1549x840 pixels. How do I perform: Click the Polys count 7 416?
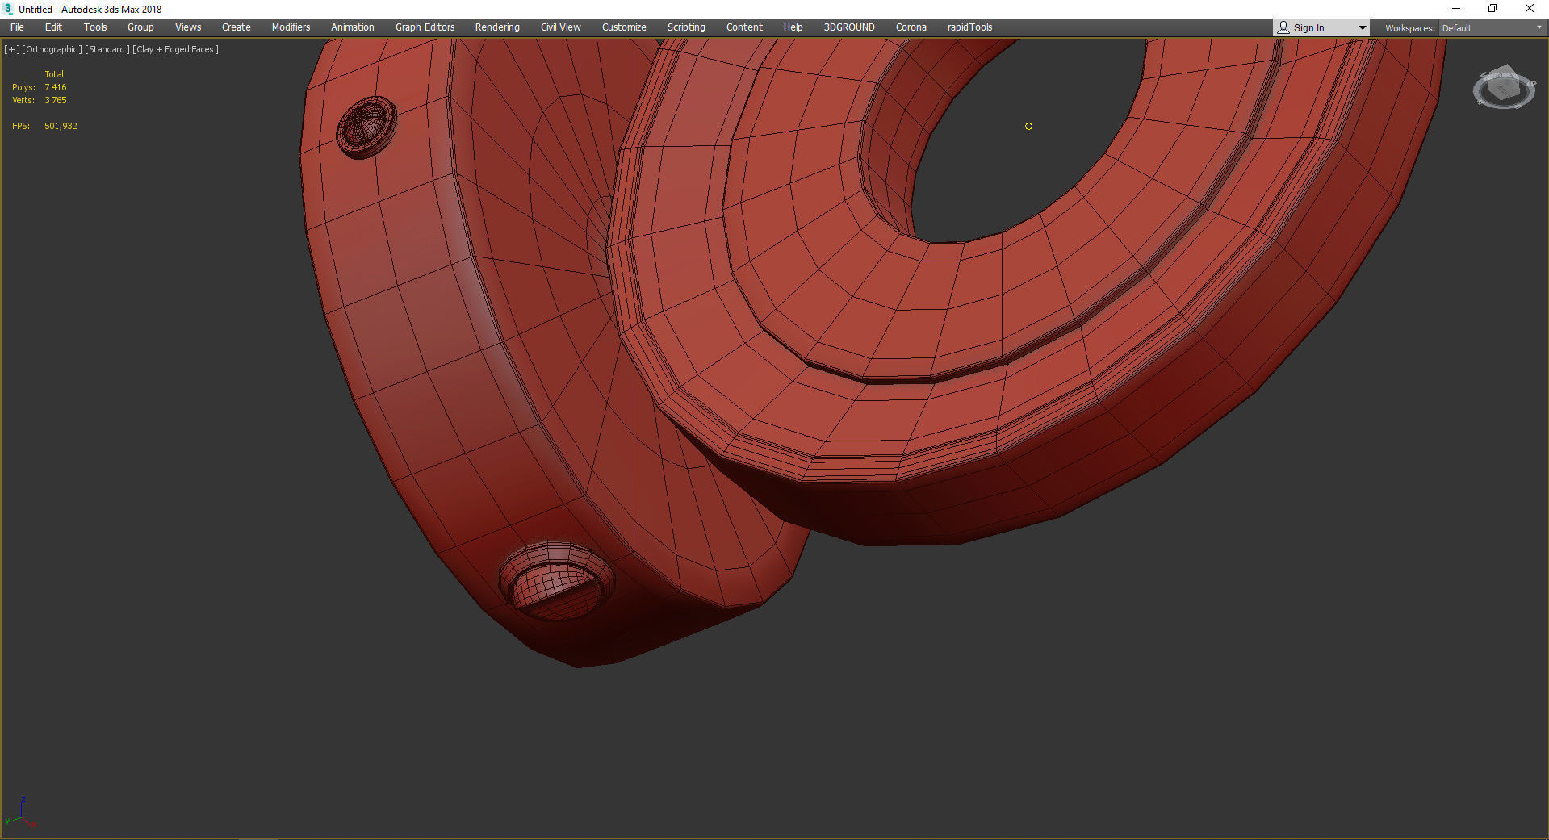click(x=56, y=87)
